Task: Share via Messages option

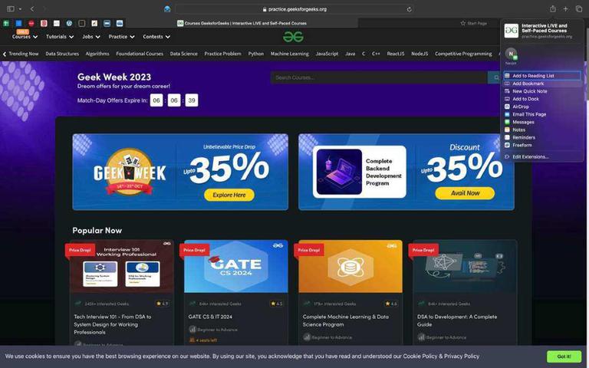Action: point(542,122)
